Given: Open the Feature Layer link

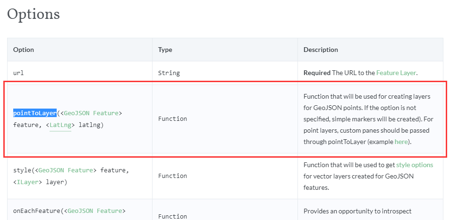Looking at the screenshot, I should (x=396, y=73).
